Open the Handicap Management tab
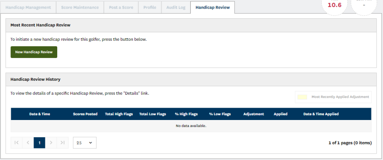 coord(28,7)
